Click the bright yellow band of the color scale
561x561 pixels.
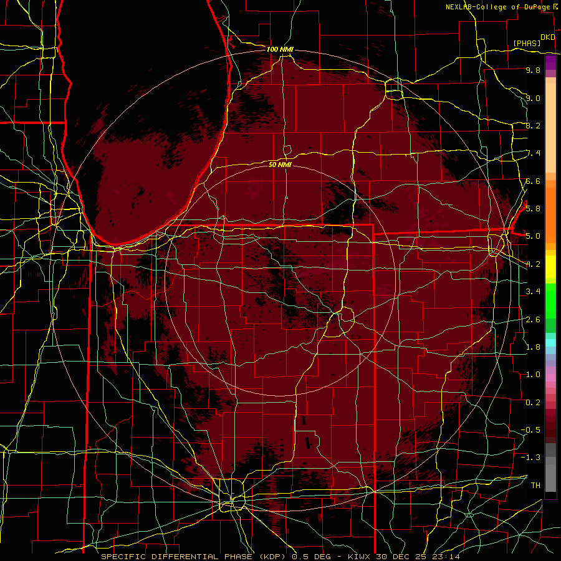click(550, 267)
